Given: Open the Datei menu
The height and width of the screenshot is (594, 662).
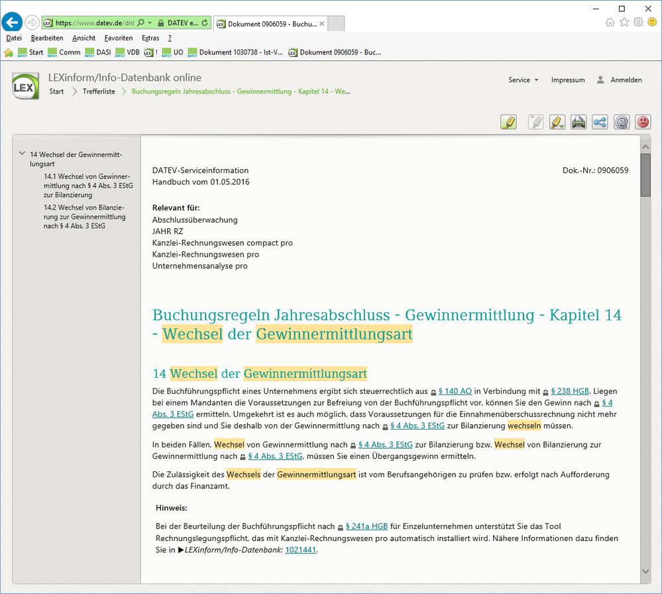Looking at the screenshot, I should [x=14, y=38].
